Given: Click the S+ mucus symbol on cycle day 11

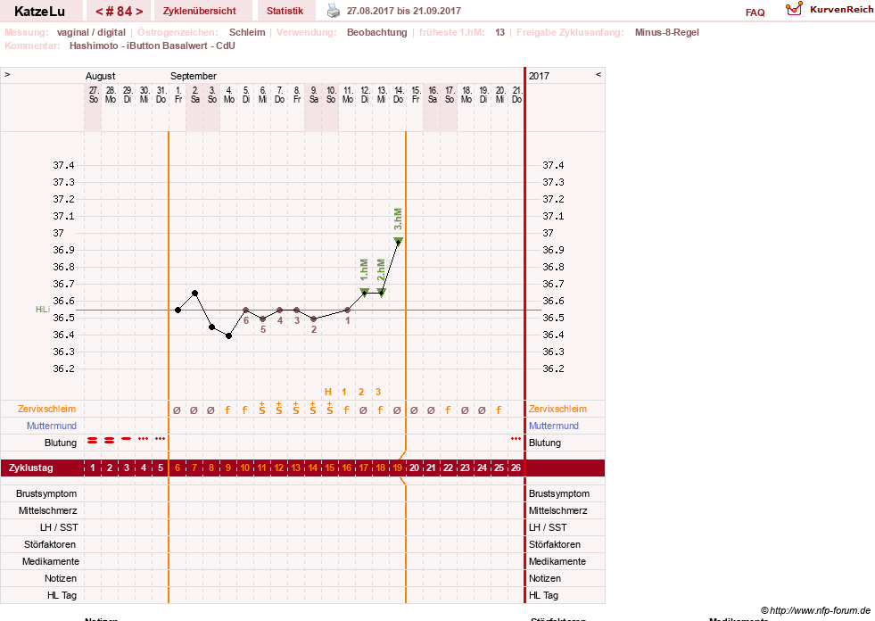Looking at the screenshot, I should [x=261, y=409].
